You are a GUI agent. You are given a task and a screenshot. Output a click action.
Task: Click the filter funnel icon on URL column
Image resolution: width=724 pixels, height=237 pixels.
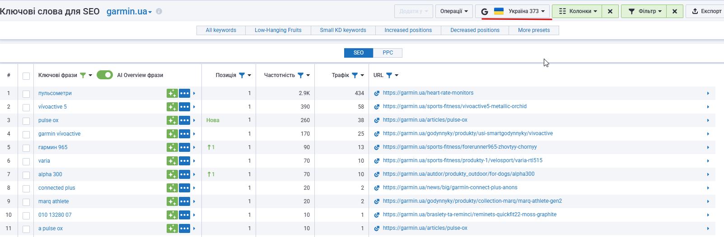pos(389,75)
